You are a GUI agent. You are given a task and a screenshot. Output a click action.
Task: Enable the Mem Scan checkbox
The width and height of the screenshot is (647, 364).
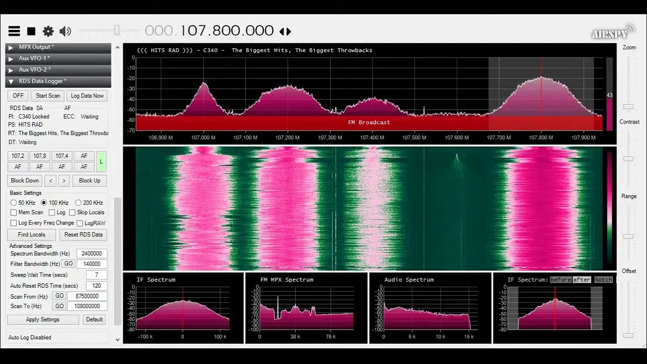pyautogui.click(x=14, y=213)
